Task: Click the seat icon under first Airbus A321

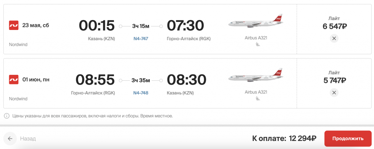Action: 258,45
